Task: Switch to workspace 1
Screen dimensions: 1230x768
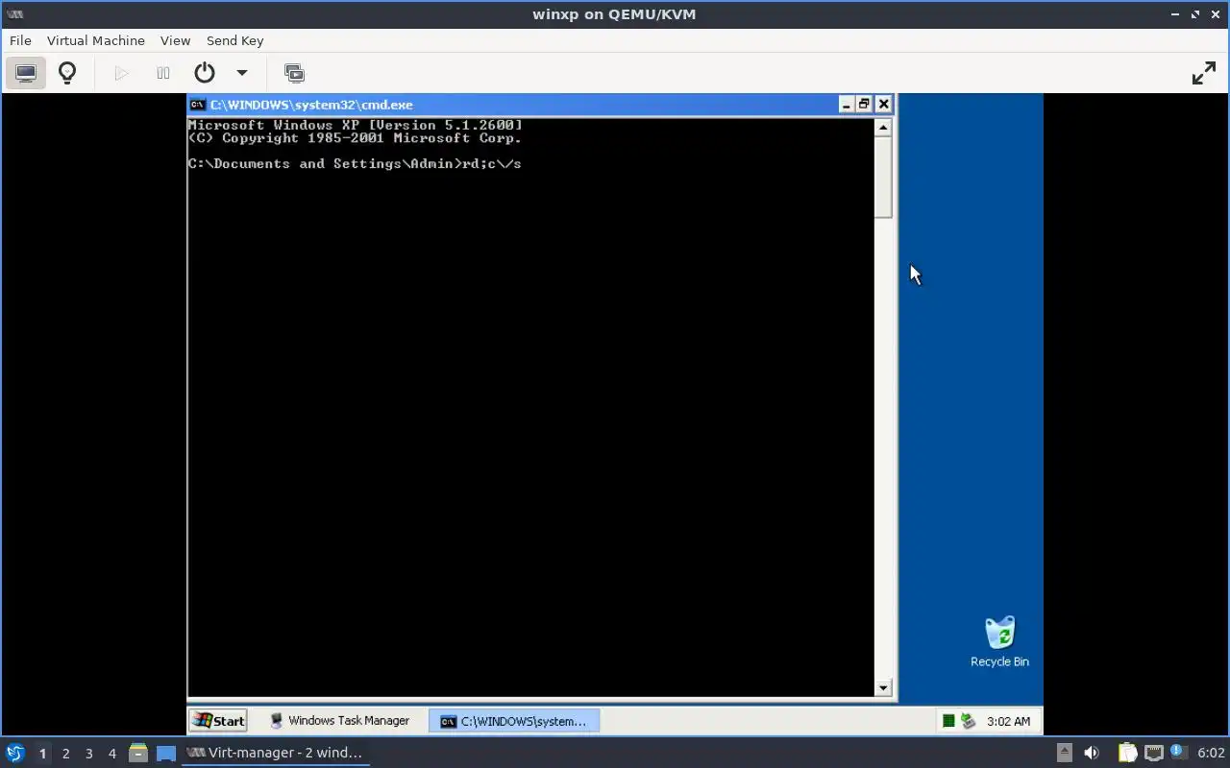Action: click(x=42, y=754)
